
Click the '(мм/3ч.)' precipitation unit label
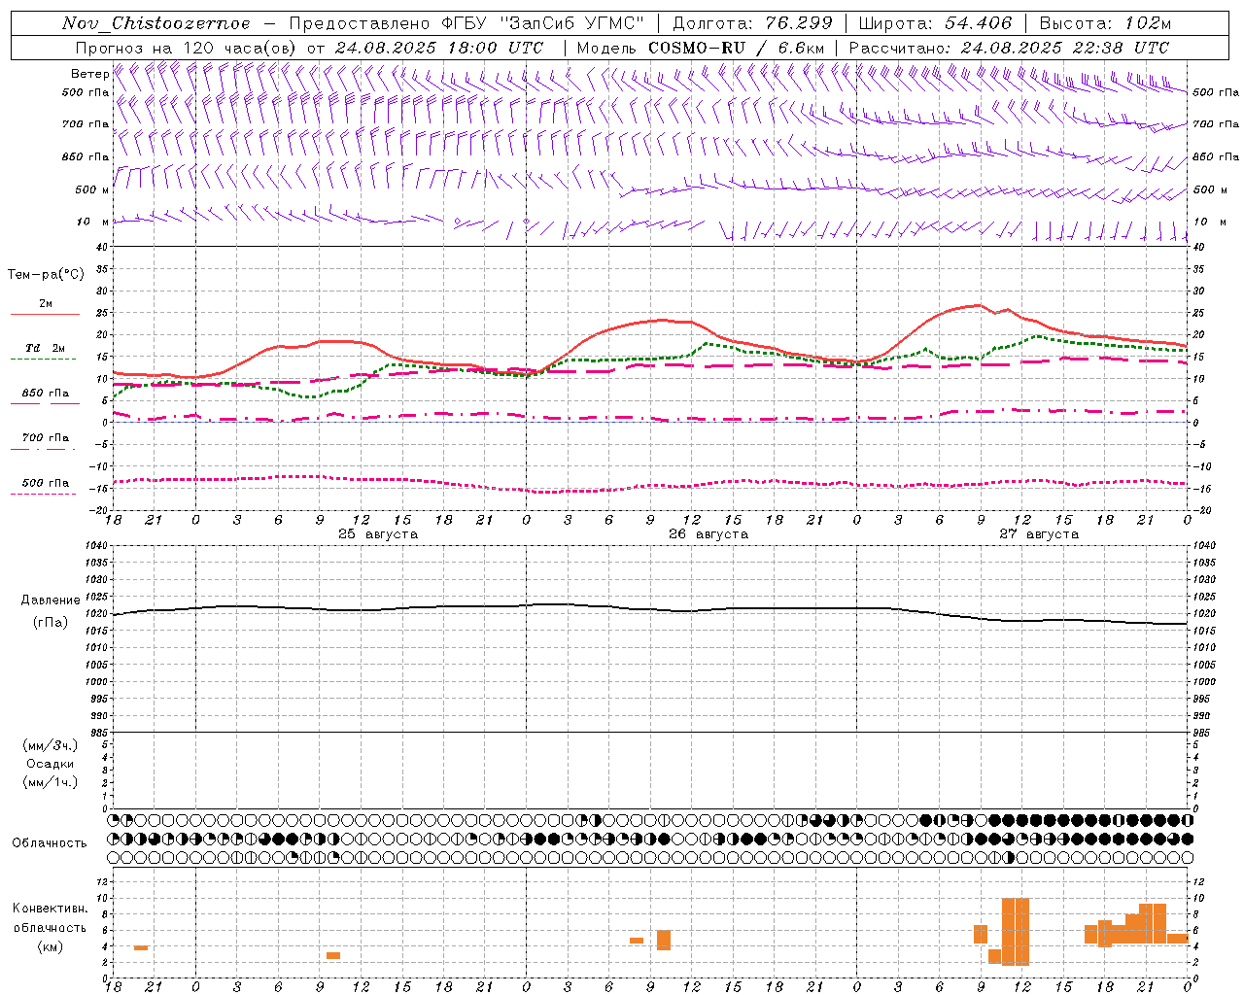[x=51, y=745]
